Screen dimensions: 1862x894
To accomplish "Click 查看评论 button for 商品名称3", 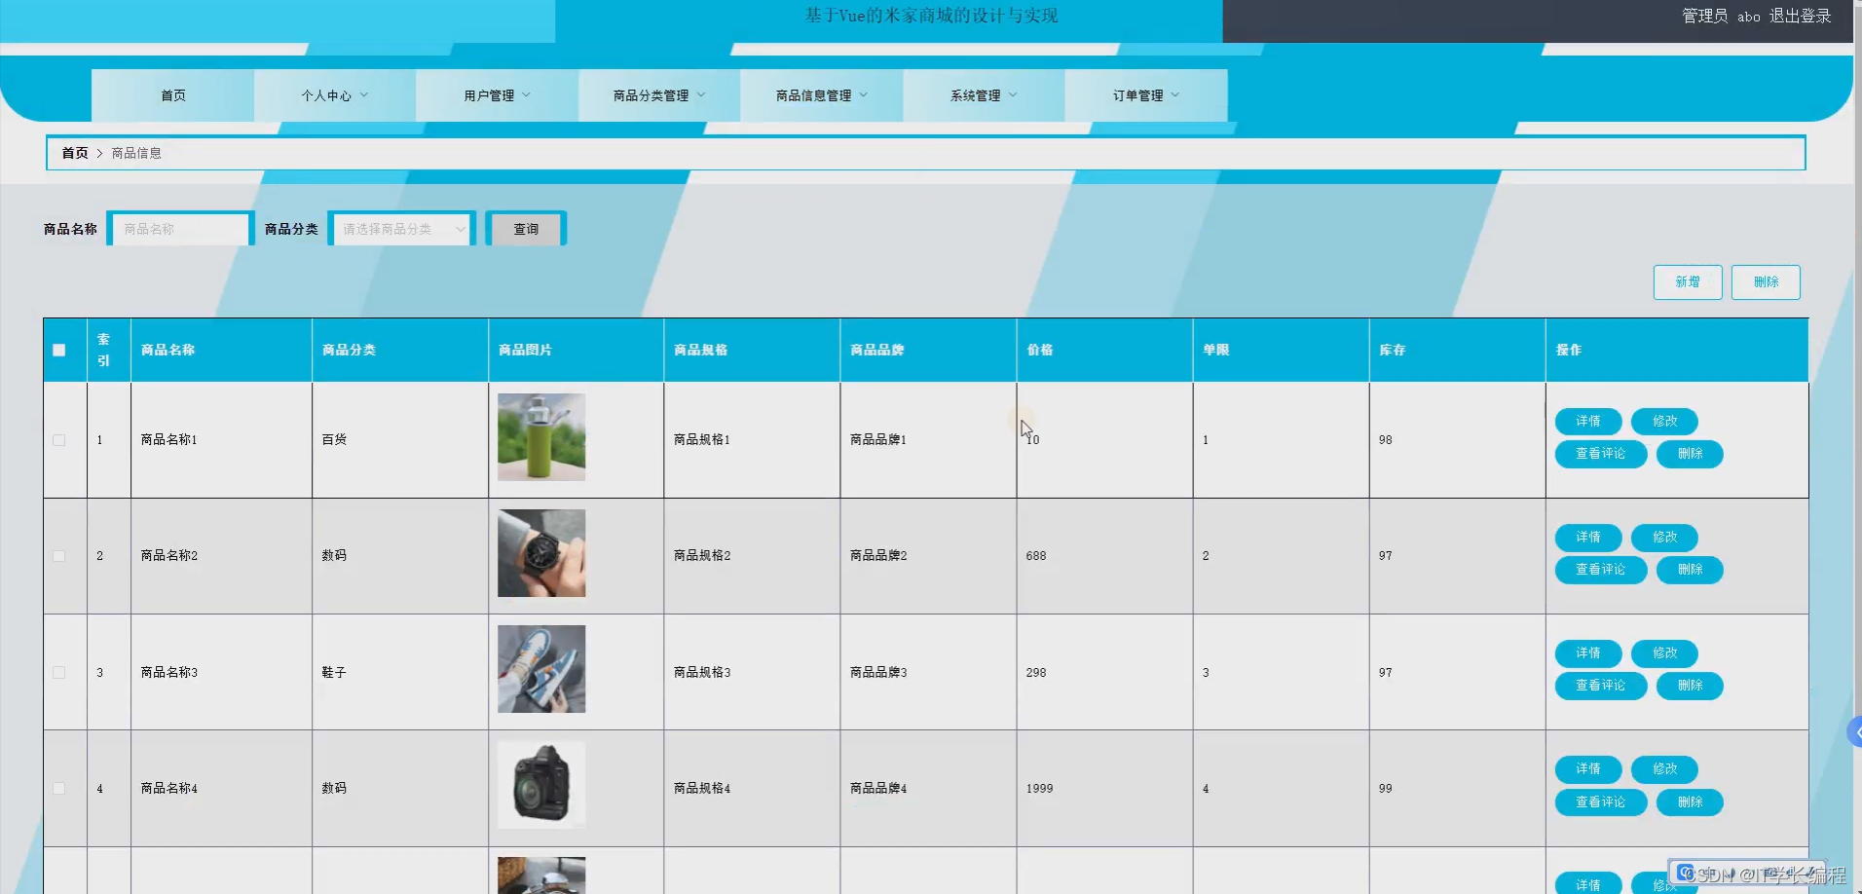I will tap(1601, 686).
